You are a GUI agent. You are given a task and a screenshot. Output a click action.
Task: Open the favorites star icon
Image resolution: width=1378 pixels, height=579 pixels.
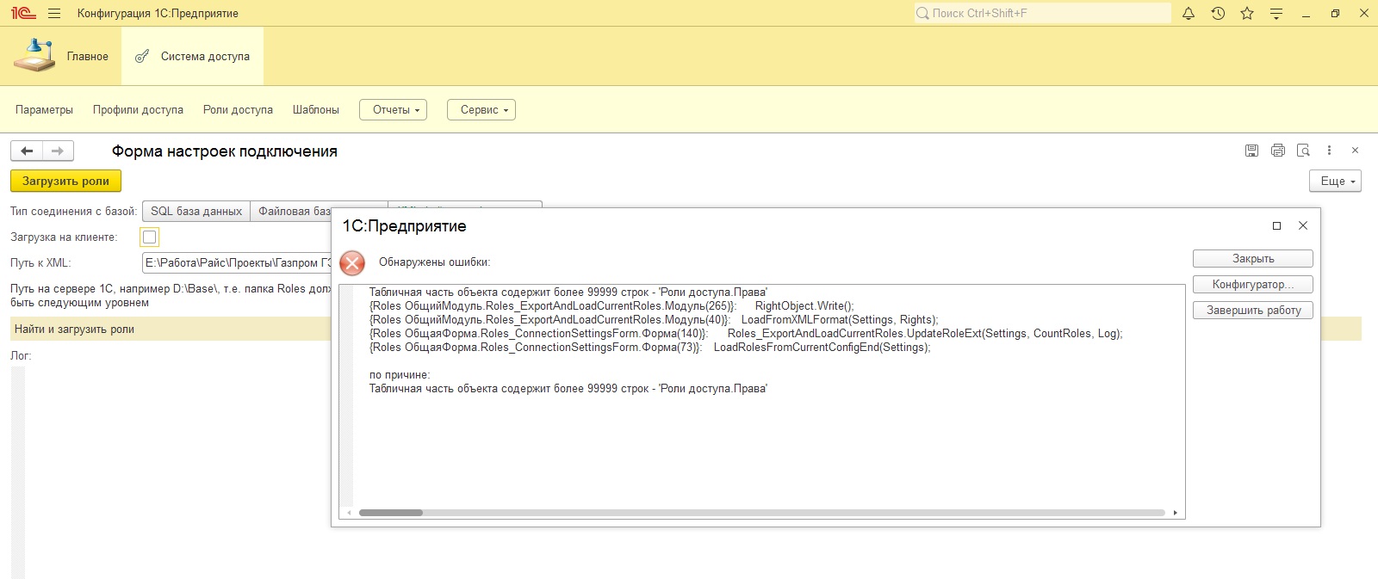coord(1247,13)
